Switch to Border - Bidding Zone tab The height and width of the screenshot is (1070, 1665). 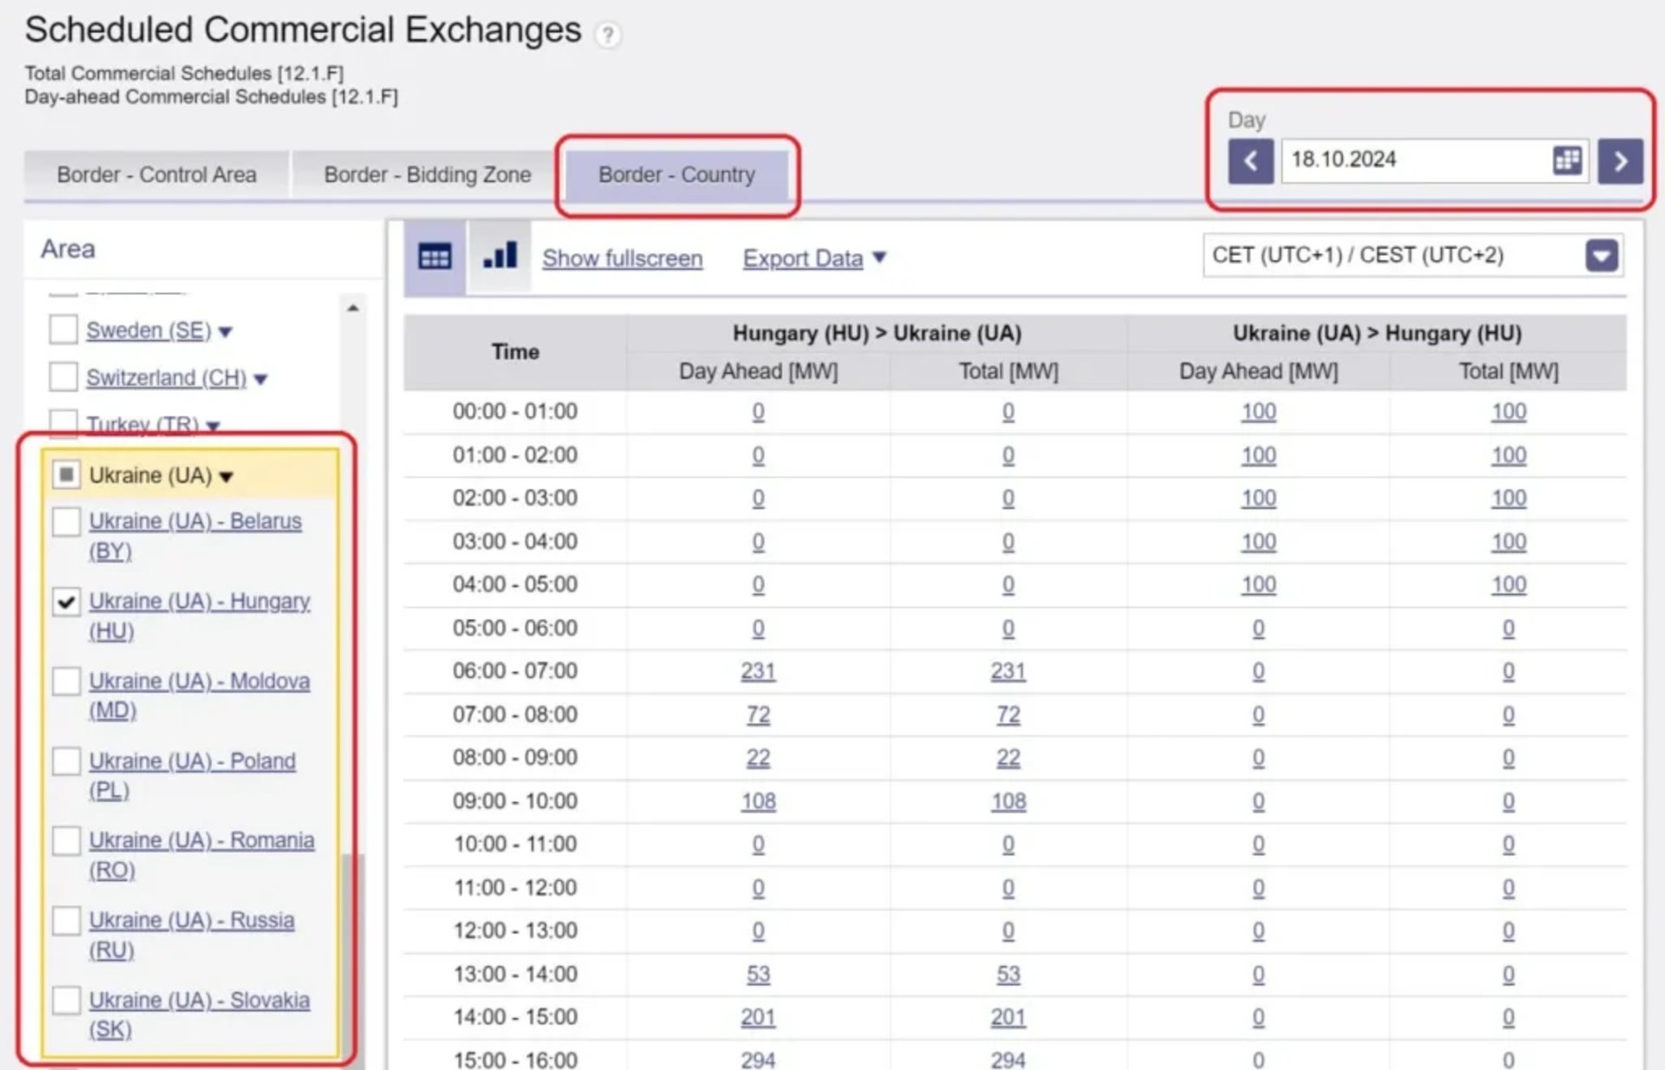[427, 175]
